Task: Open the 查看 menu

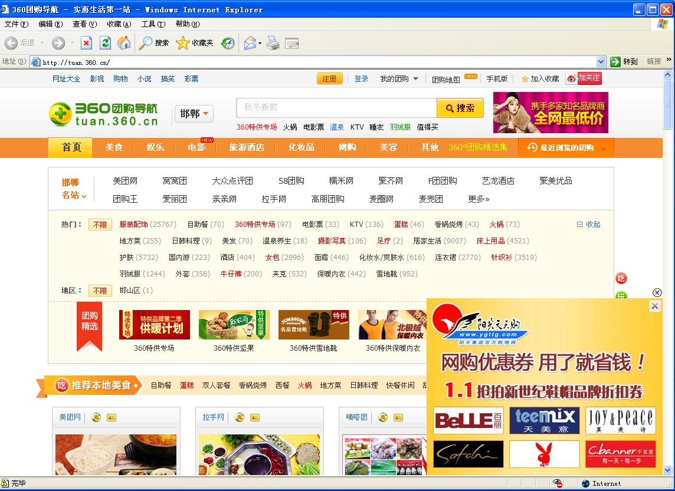Action: [x=85, y=24]
